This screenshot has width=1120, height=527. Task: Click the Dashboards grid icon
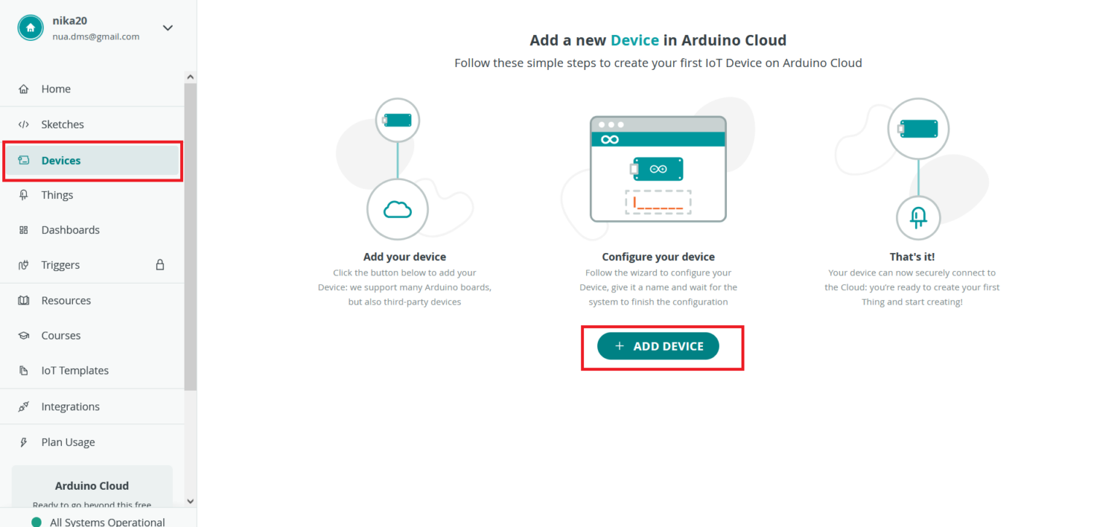(x=23, y=230)
